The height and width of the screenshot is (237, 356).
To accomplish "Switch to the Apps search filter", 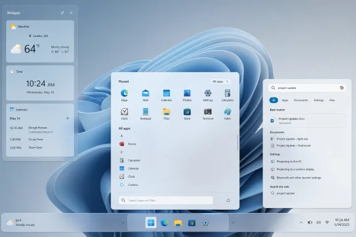I will click(285, 100).
